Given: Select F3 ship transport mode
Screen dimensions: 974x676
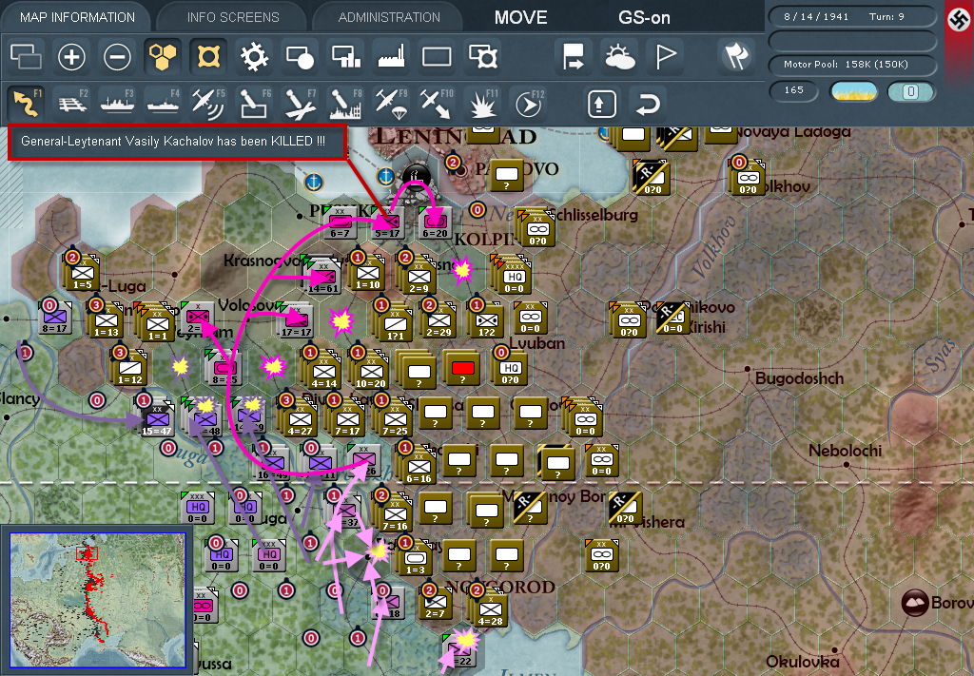Looking at the screenshot, I should click(x=117, y=103).
